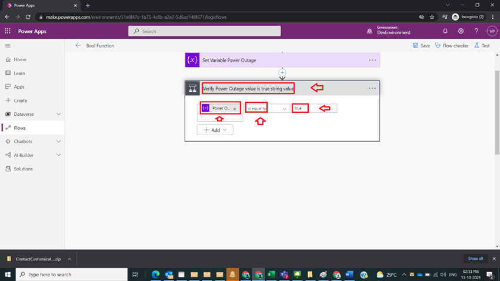
Task: Open Excel from the taskbar
Action: pyautogui.click(x=271, y=275)
